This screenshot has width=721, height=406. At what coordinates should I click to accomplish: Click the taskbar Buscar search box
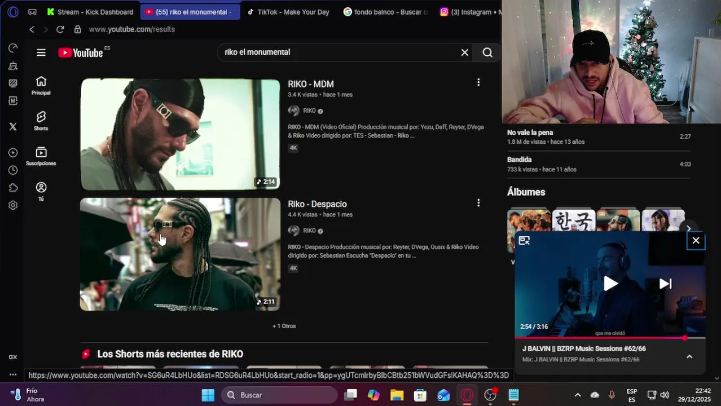point(279,395)
